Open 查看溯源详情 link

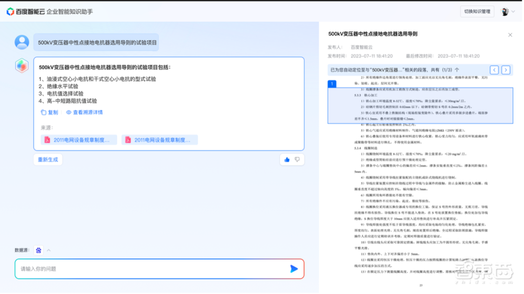coord(84,113)
